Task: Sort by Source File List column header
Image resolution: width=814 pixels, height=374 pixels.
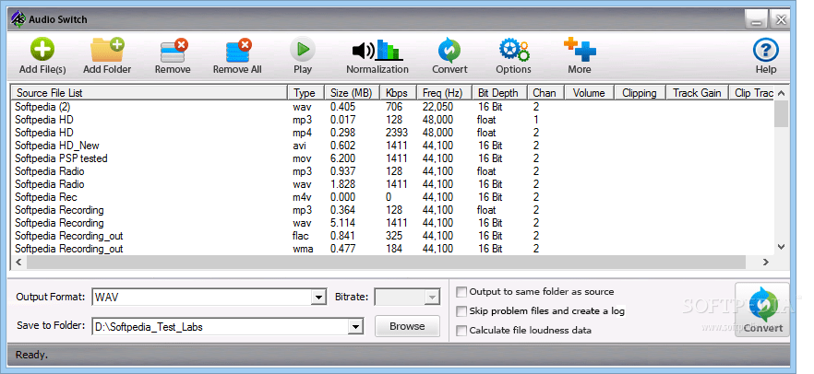Action: [x=150, y=93]
